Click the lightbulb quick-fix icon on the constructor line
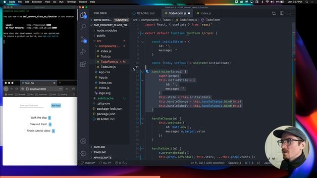Viewport: 317px width, 178px height. coord(147,71)
